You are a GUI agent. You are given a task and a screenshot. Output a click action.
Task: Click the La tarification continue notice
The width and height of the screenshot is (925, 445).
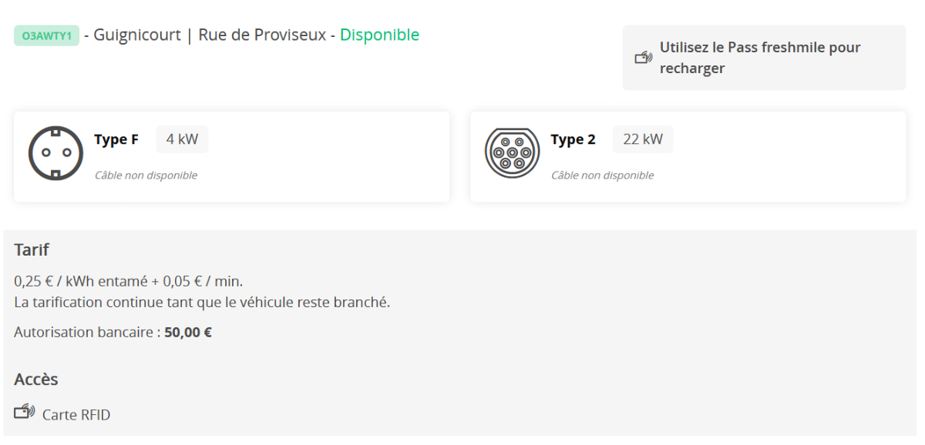point(202,302)
